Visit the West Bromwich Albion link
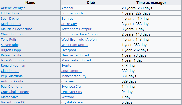This screenshot has height=105, width=182. click(x=79, y=40)
